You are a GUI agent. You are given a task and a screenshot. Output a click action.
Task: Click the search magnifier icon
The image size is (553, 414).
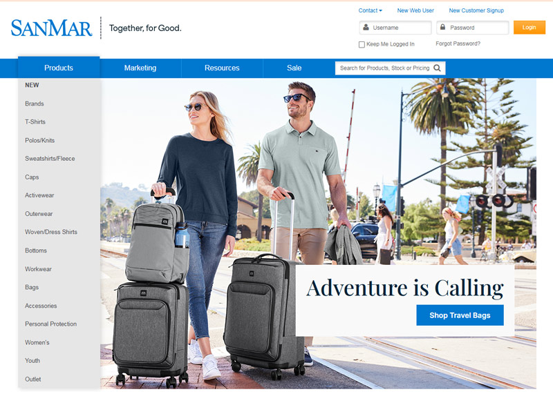437,68
